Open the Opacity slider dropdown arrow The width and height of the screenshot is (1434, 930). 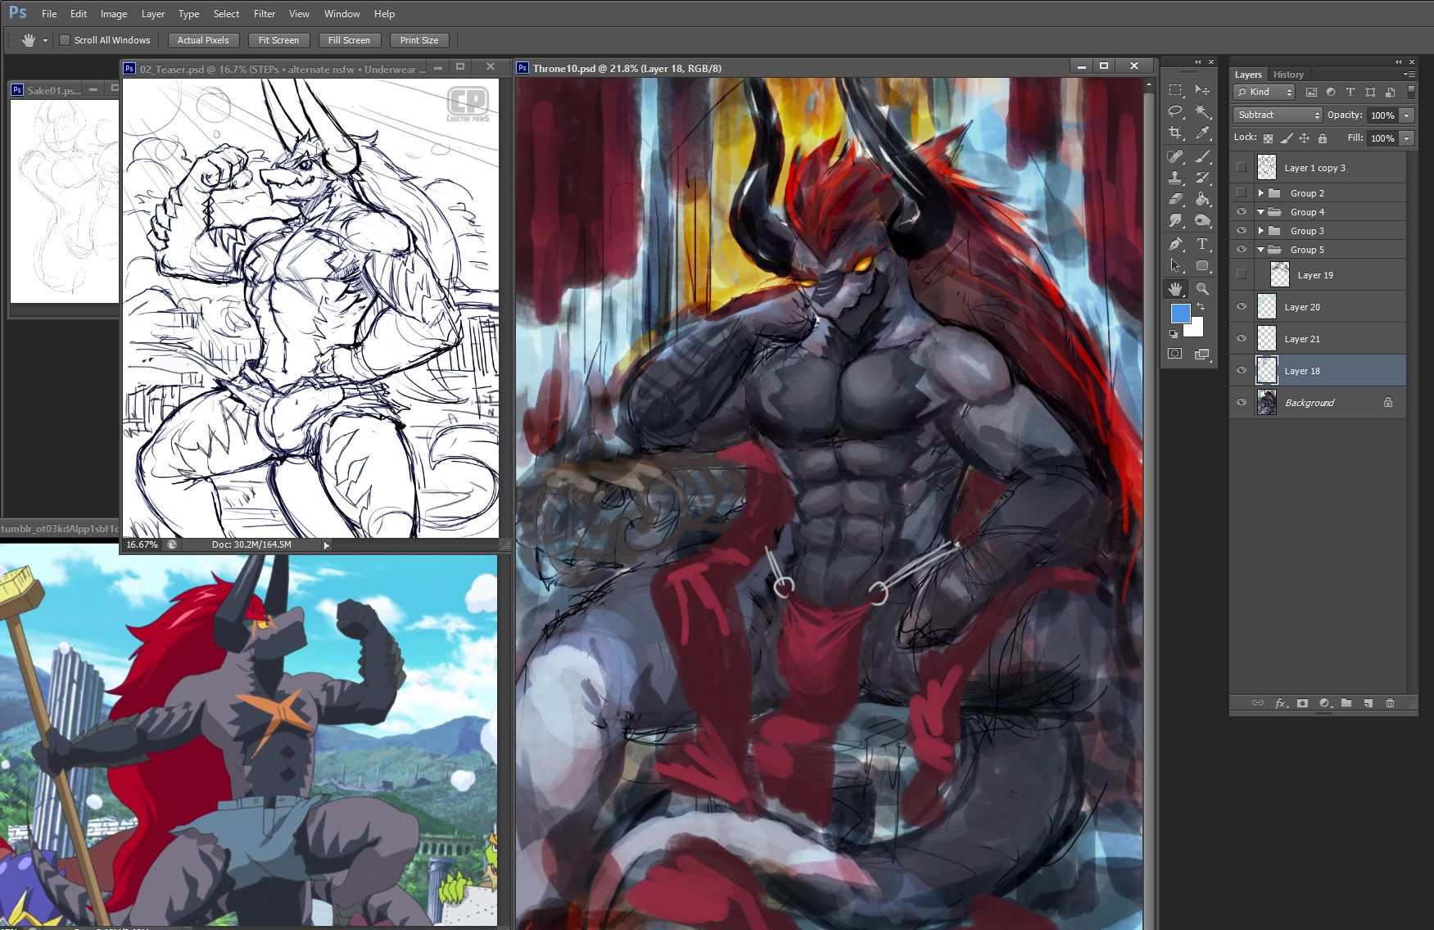click(x=1407, y=115)
